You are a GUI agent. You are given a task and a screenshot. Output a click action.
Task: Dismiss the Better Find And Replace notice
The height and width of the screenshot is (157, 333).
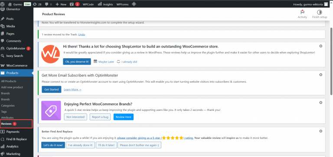[x=321, y=131]
